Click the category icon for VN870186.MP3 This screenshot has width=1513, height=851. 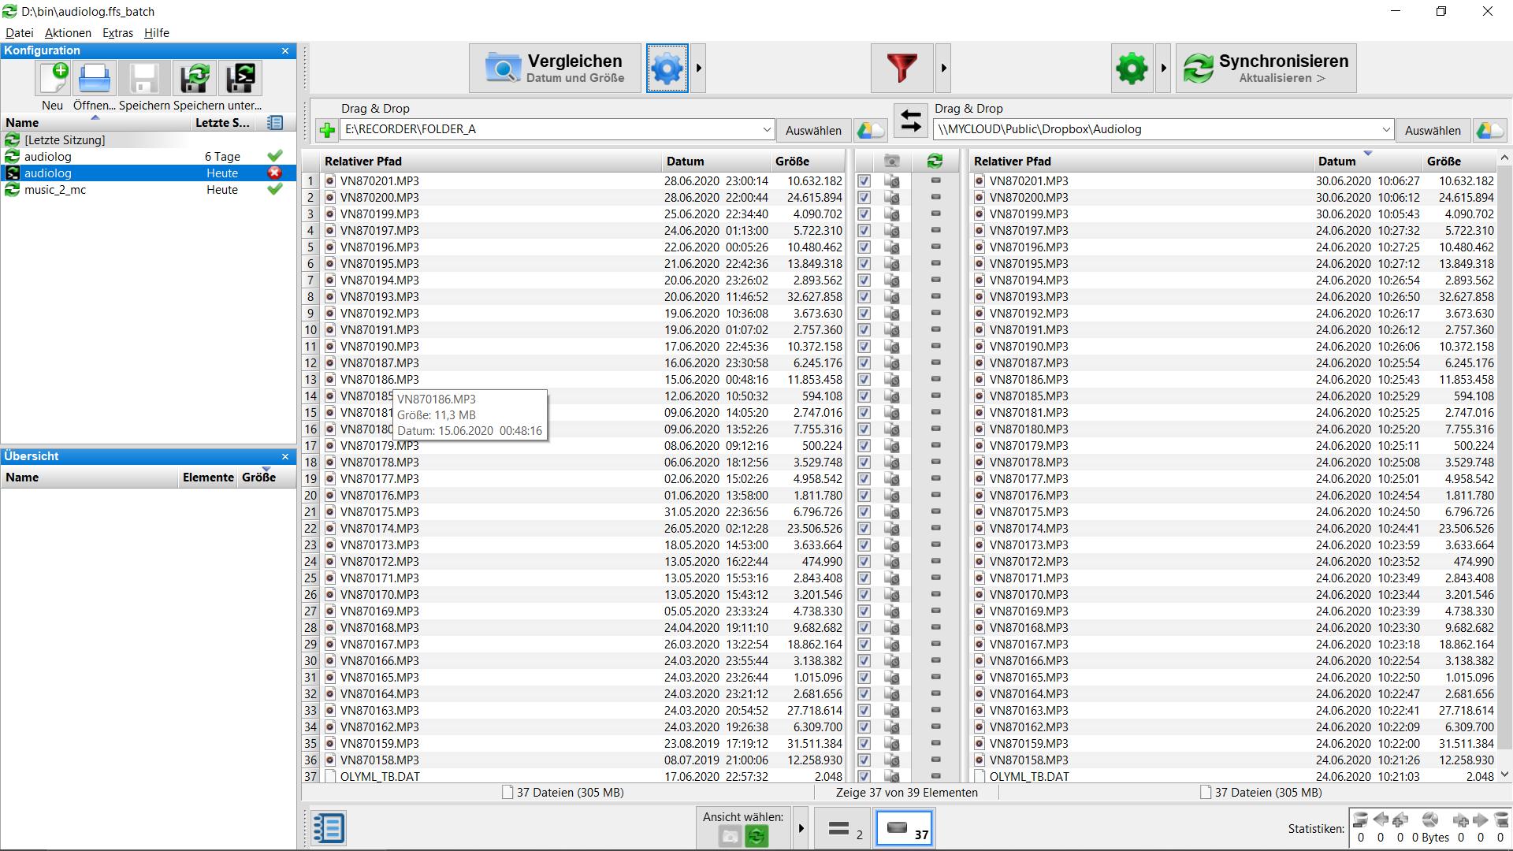click(x=892, y=380)
